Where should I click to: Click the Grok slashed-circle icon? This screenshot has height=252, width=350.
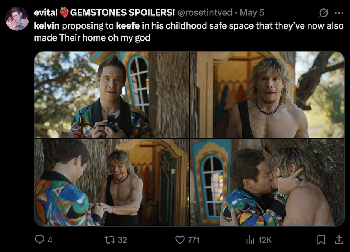pos(323,13)
